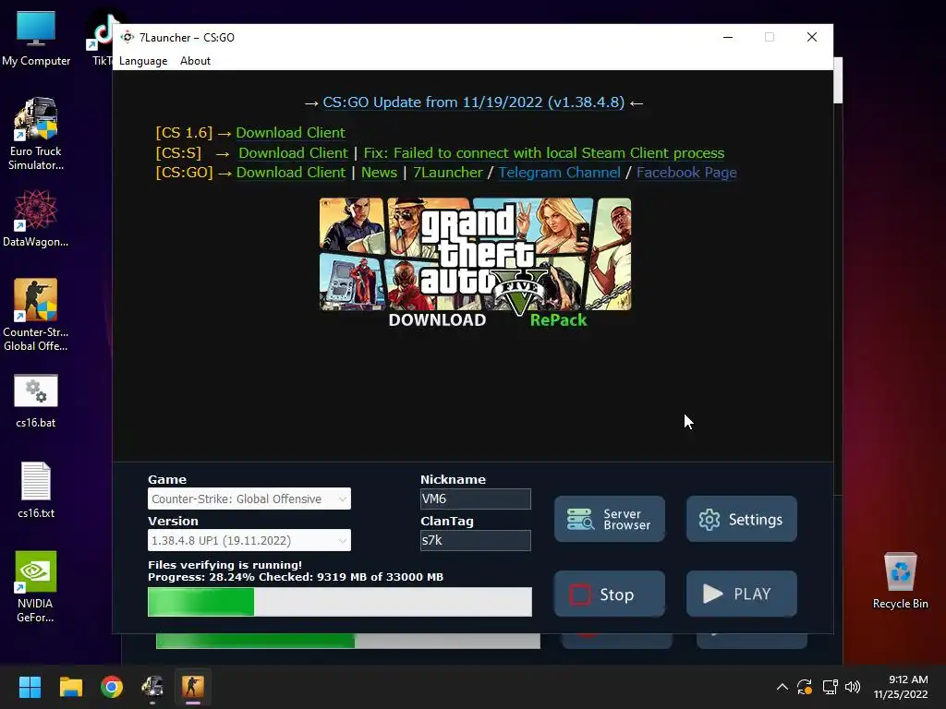The height and width of the screenshot is (709, 946).
Task: Click the 7Launcher title bar icon
Action: [127, 37]
